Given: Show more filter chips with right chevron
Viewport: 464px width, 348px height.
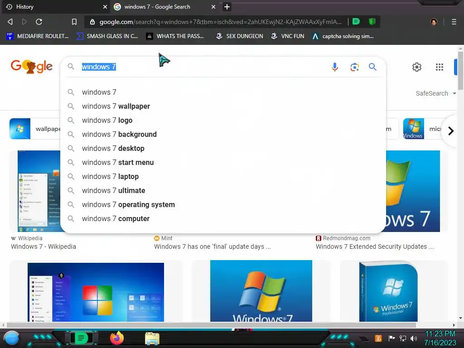Looking at the screenshot, I should click(450, 131).
